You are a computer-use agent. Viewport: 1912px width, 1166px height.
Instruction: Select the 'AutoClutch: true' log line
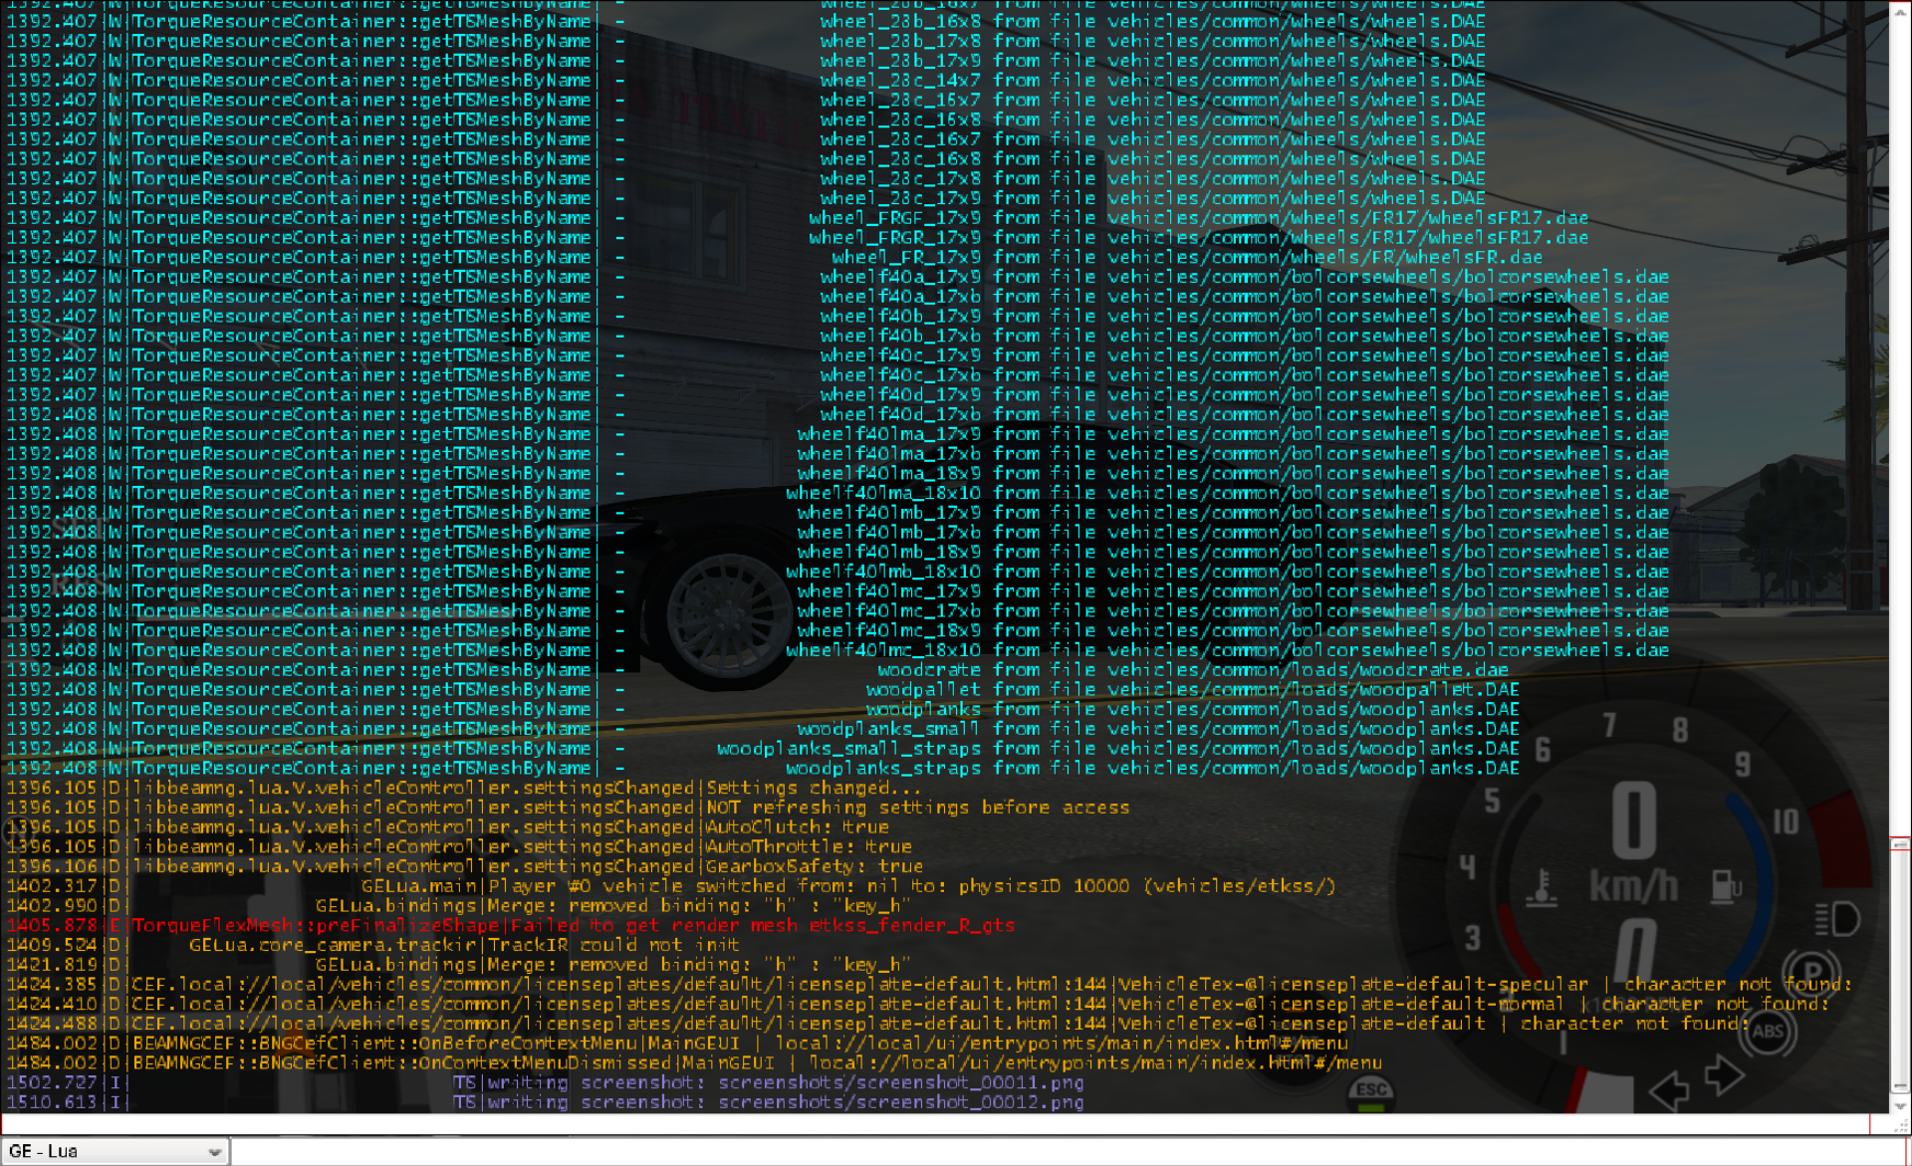click(x=447, y=827)
